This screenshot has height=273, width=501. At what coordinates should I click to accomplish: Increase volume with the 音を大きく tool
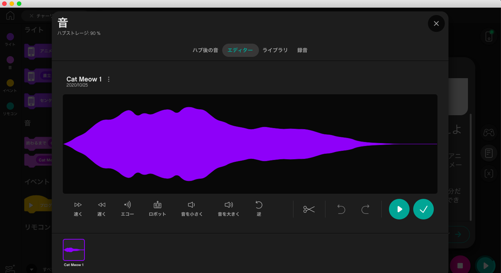coord(229,208)
